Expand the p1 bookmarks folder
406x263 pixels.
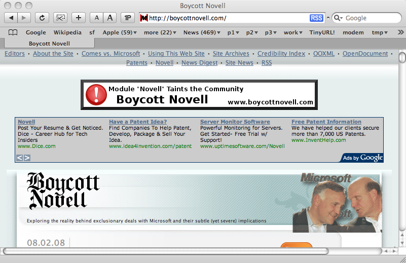(x=233, y=32)
